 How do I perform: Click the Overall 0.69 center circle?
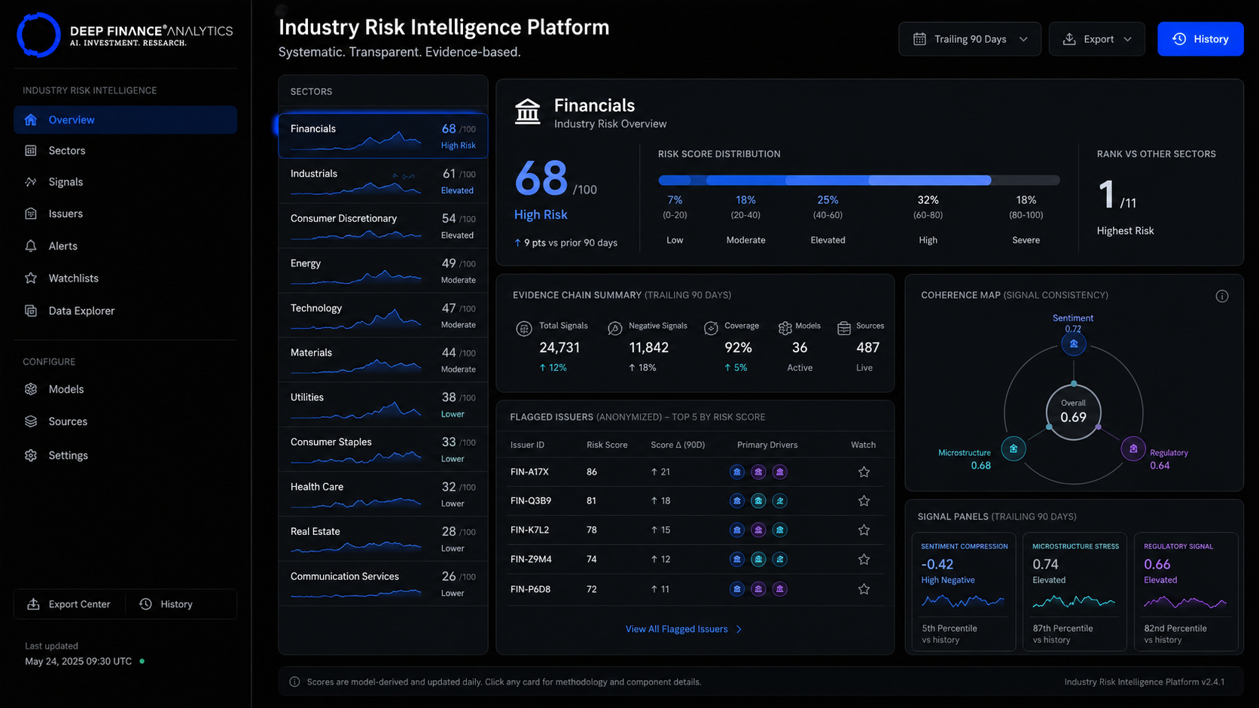pyautogui.click(x=1074, y=412)
